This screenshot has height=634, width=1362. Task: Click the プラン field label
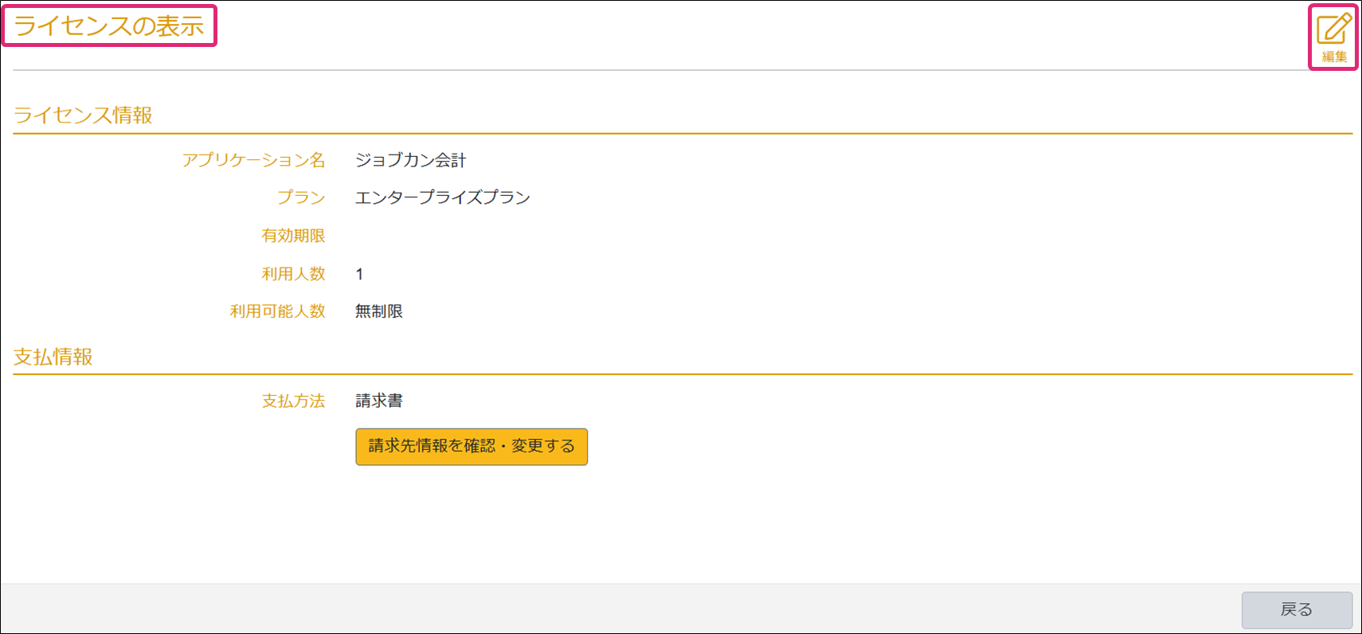click(301, 198)
